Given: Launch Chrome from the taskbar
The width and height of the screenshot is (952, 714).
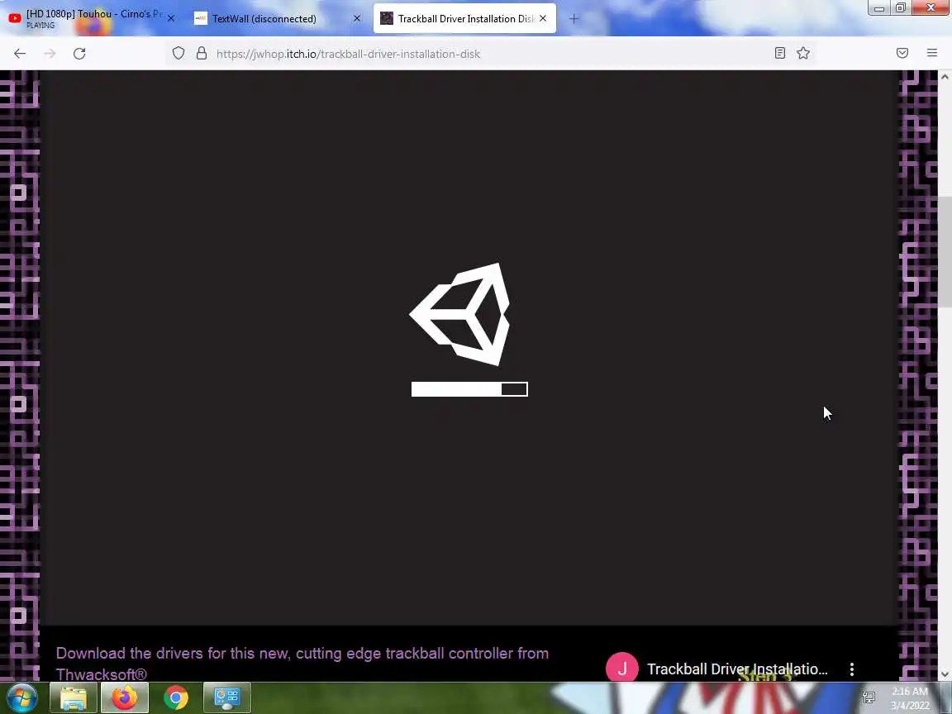Looking at the screenshot, I should 175,697.
